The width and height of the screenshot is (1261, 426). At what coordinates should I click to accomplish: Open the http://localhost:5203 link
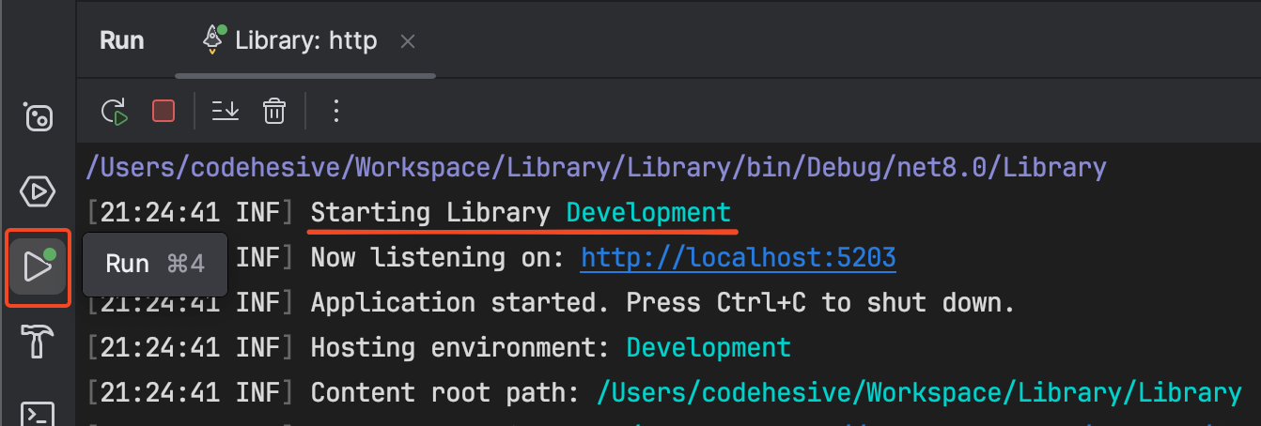point(739,258)
